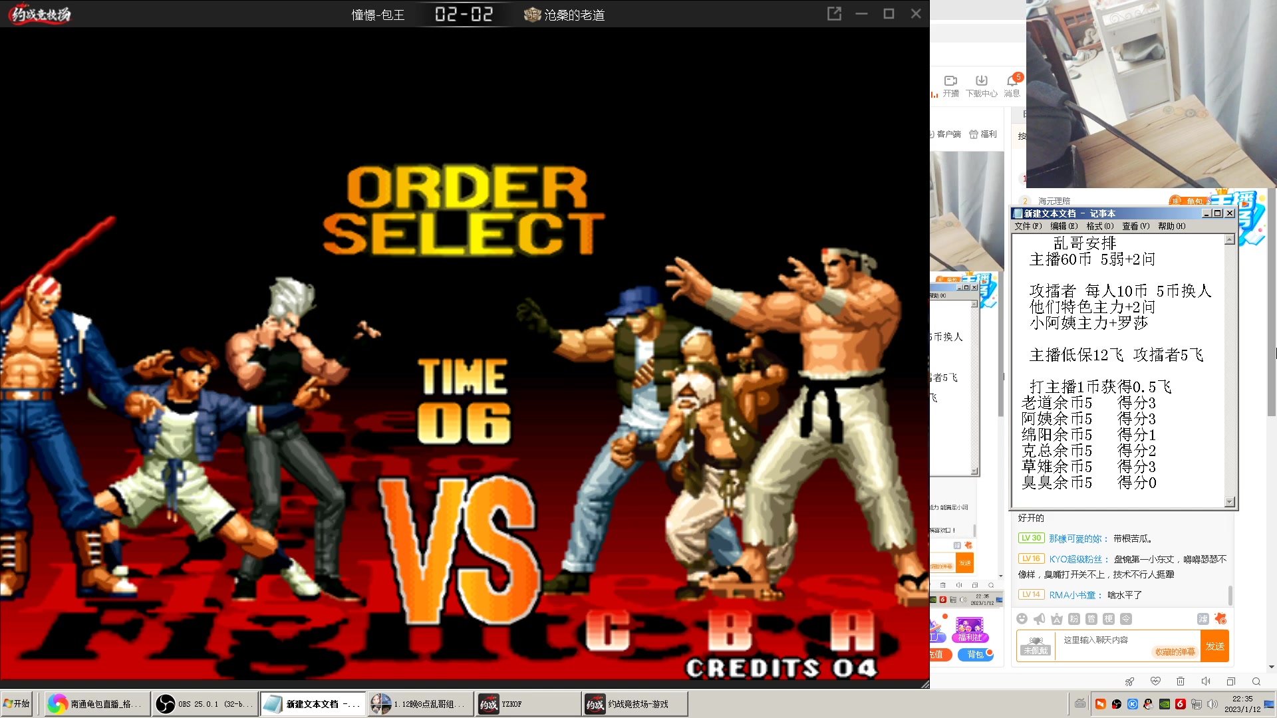This screenshot has width=1277, height=718.
Task: Click the 约战竞技场 logo in the game title bar
Action: coord(41,14)
